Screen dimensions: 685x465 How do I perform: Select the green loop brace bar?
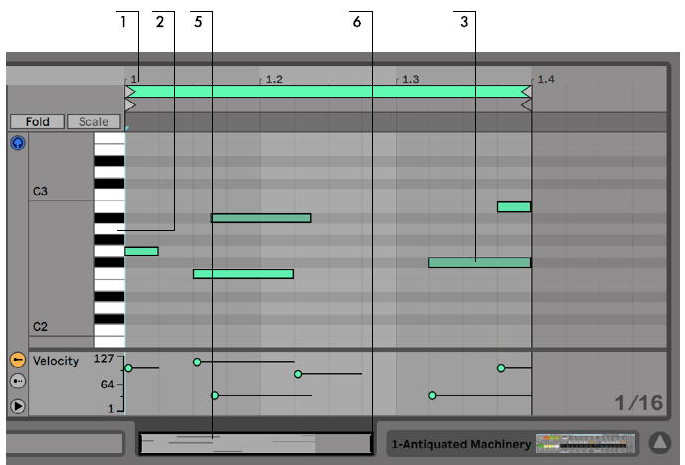(328, 91)
